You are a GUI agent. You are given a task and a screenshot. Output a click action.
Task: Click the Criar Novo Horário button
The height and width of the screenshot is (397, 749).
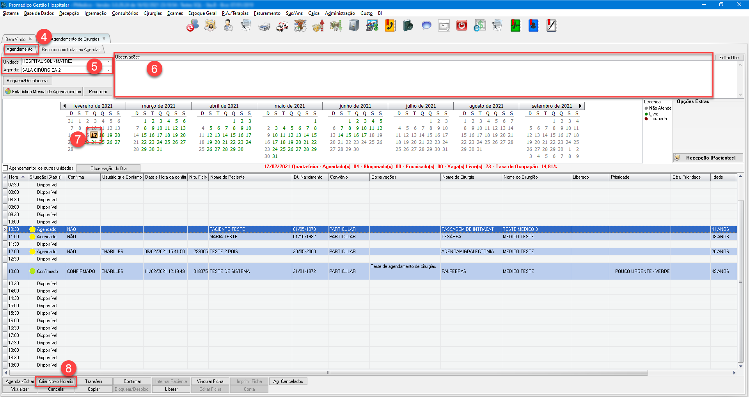56,381
